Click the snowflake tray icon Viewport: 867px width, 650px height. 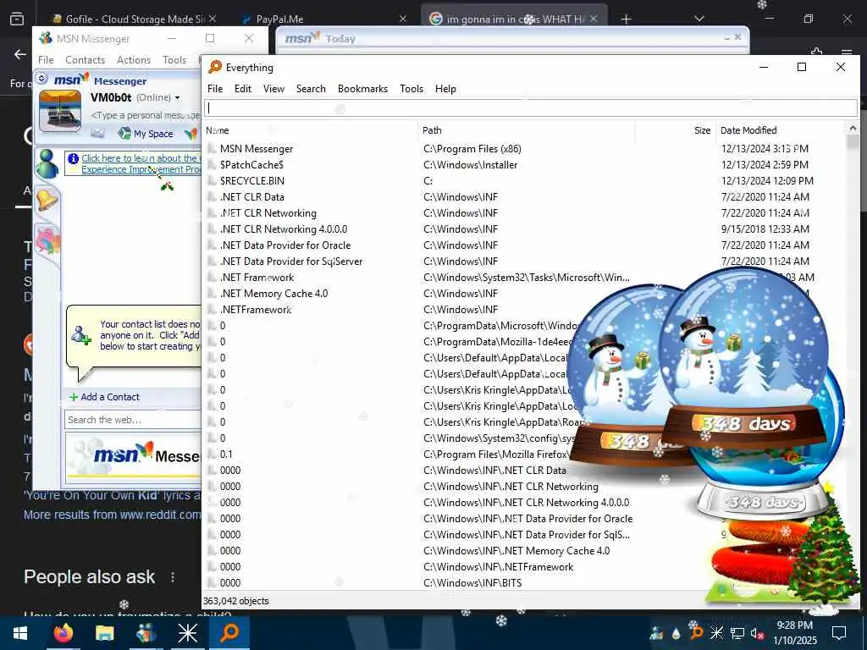[x=716, y=633]
